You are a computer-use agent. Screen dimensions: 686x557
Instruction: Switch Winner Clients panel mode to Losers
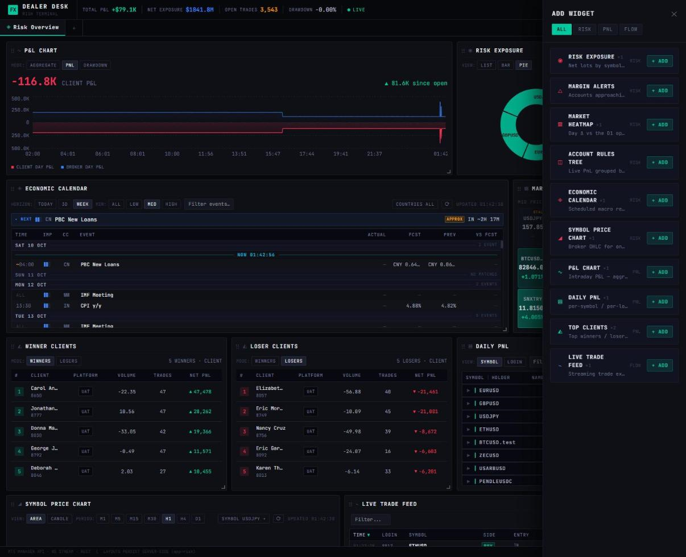tap(68, 361)
